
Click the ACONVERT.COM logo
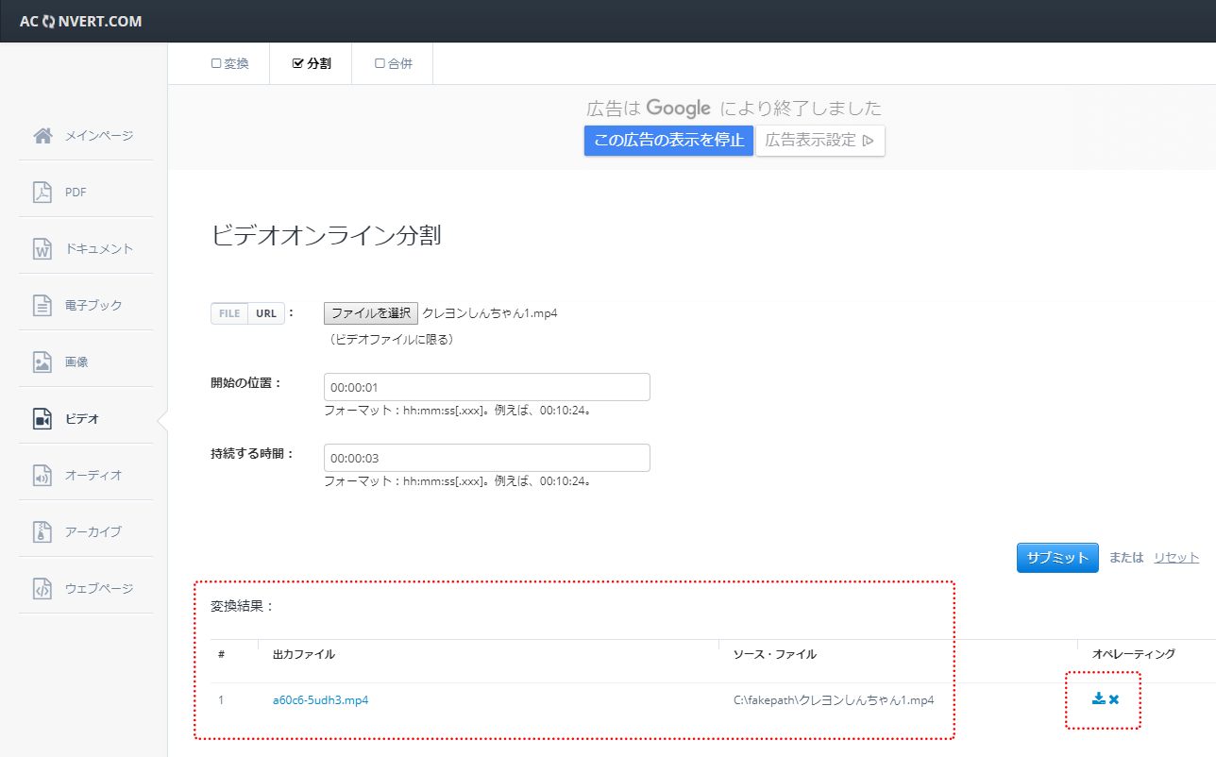click(80, 21)
